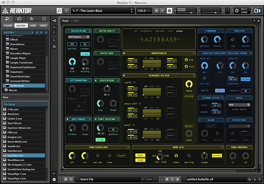This screenshot has height=184, width=264.
Task: Click the info hints icon in toolbar
Action: coord(170,11)
